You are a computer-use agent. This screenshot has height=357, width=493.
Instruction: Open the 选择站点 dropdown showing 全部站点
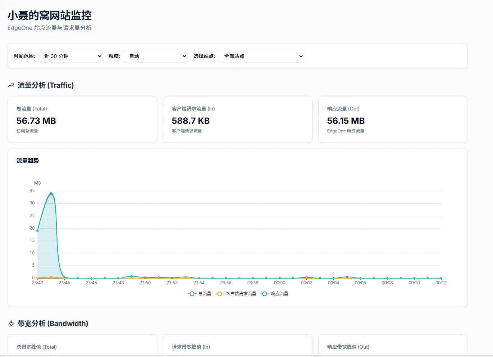pyautogui.click(x=261, y=56)
